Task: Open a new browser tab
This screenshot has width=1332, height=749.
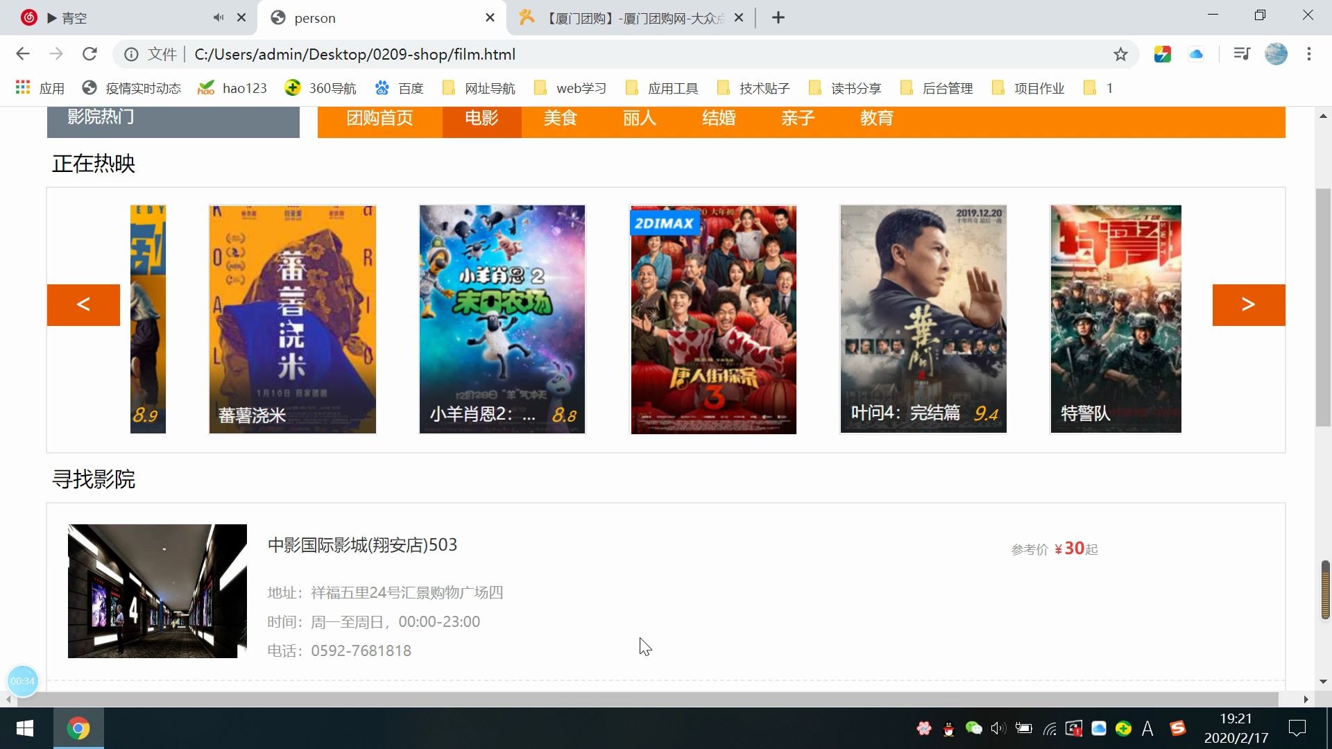Action: click(x=778, y=17)
